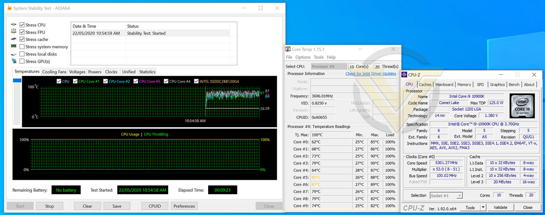This screenshot has height=215, width=545.
Task: Follow Check for Intel Driver Updates link
Action: tap(371, 74)
